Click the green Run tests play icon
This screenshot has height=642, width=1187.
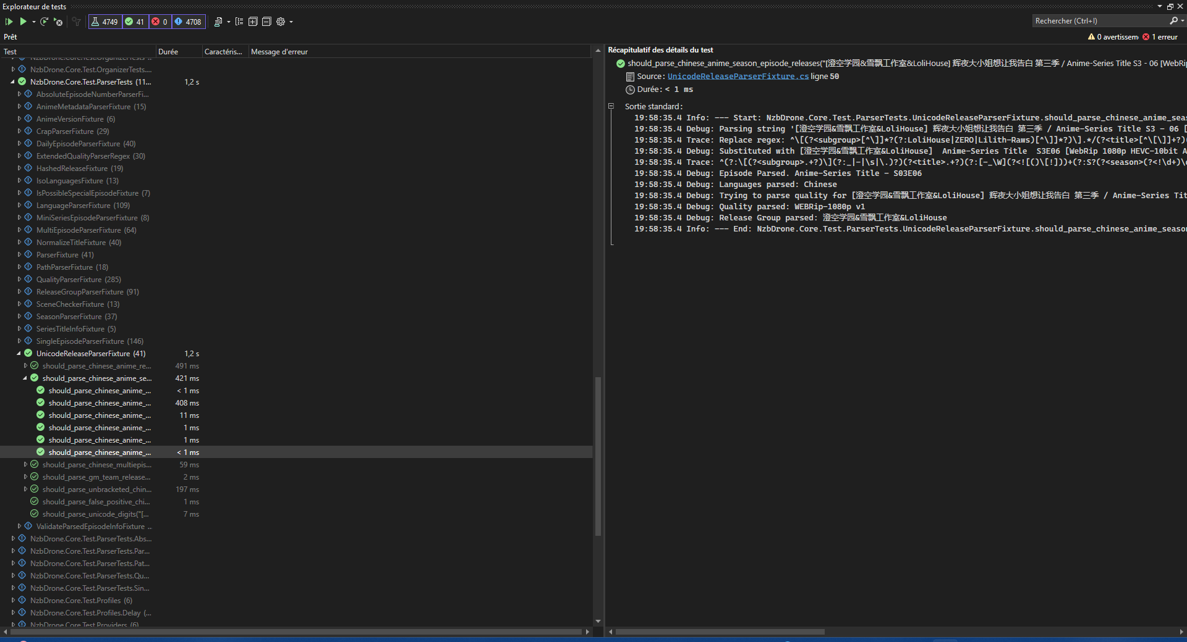coord(24,22)
